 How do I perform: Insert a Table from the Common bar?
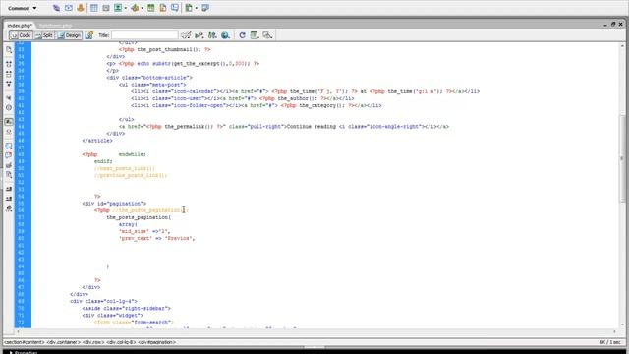pyautogui.click(x=94, y=8)
